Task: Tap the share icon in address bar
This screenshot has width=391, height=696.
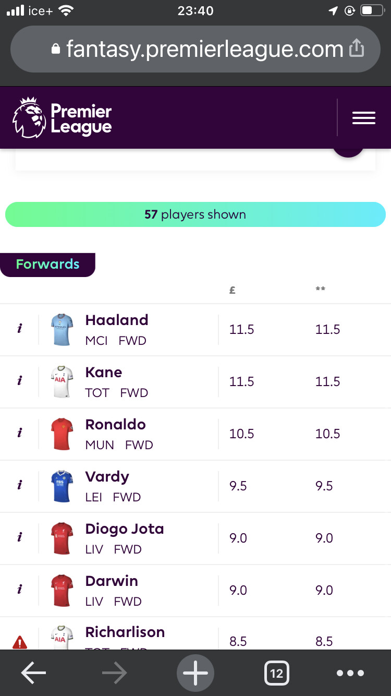Action: pos(356,49)
